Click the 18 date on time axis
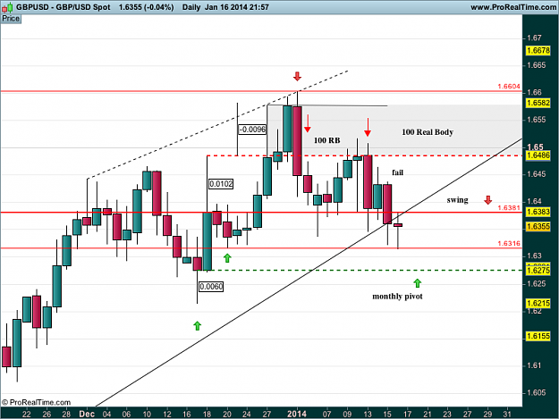559x419 pixels. point(207,414)
